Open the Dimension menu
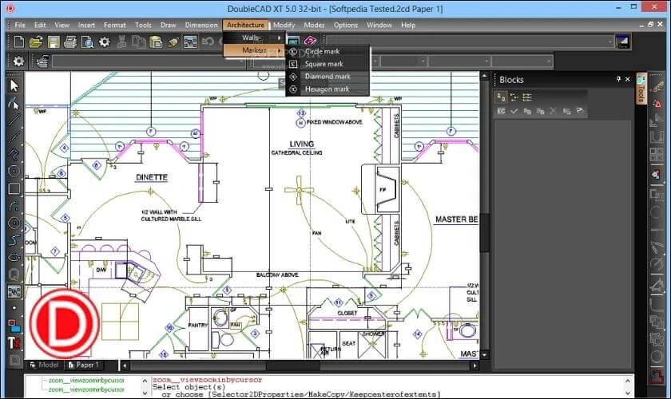This screenshot has height=399, width=671. (x=201, y=25)
